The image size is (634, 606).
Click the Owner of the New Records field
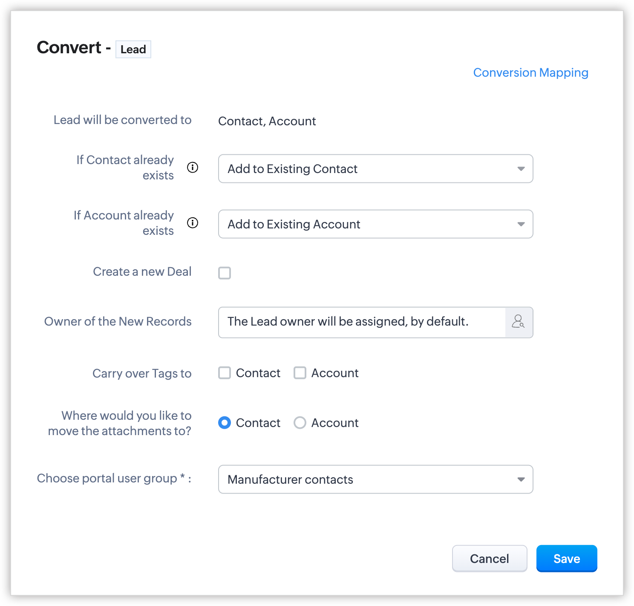pyautogui.click(x=361, y=322)
